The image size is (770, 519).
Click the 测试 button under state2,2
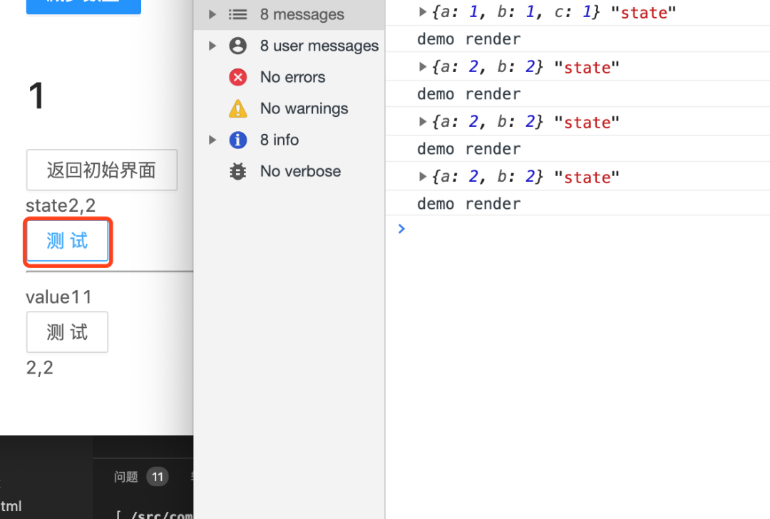[67, 241]
